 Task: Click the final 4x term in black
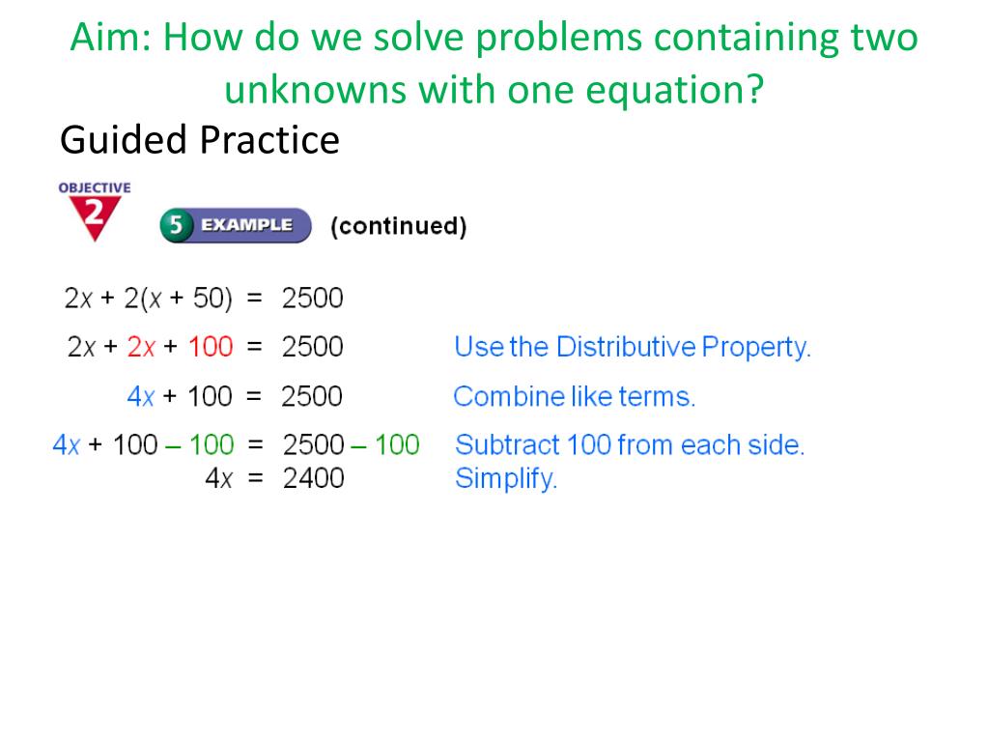point(219,478)
